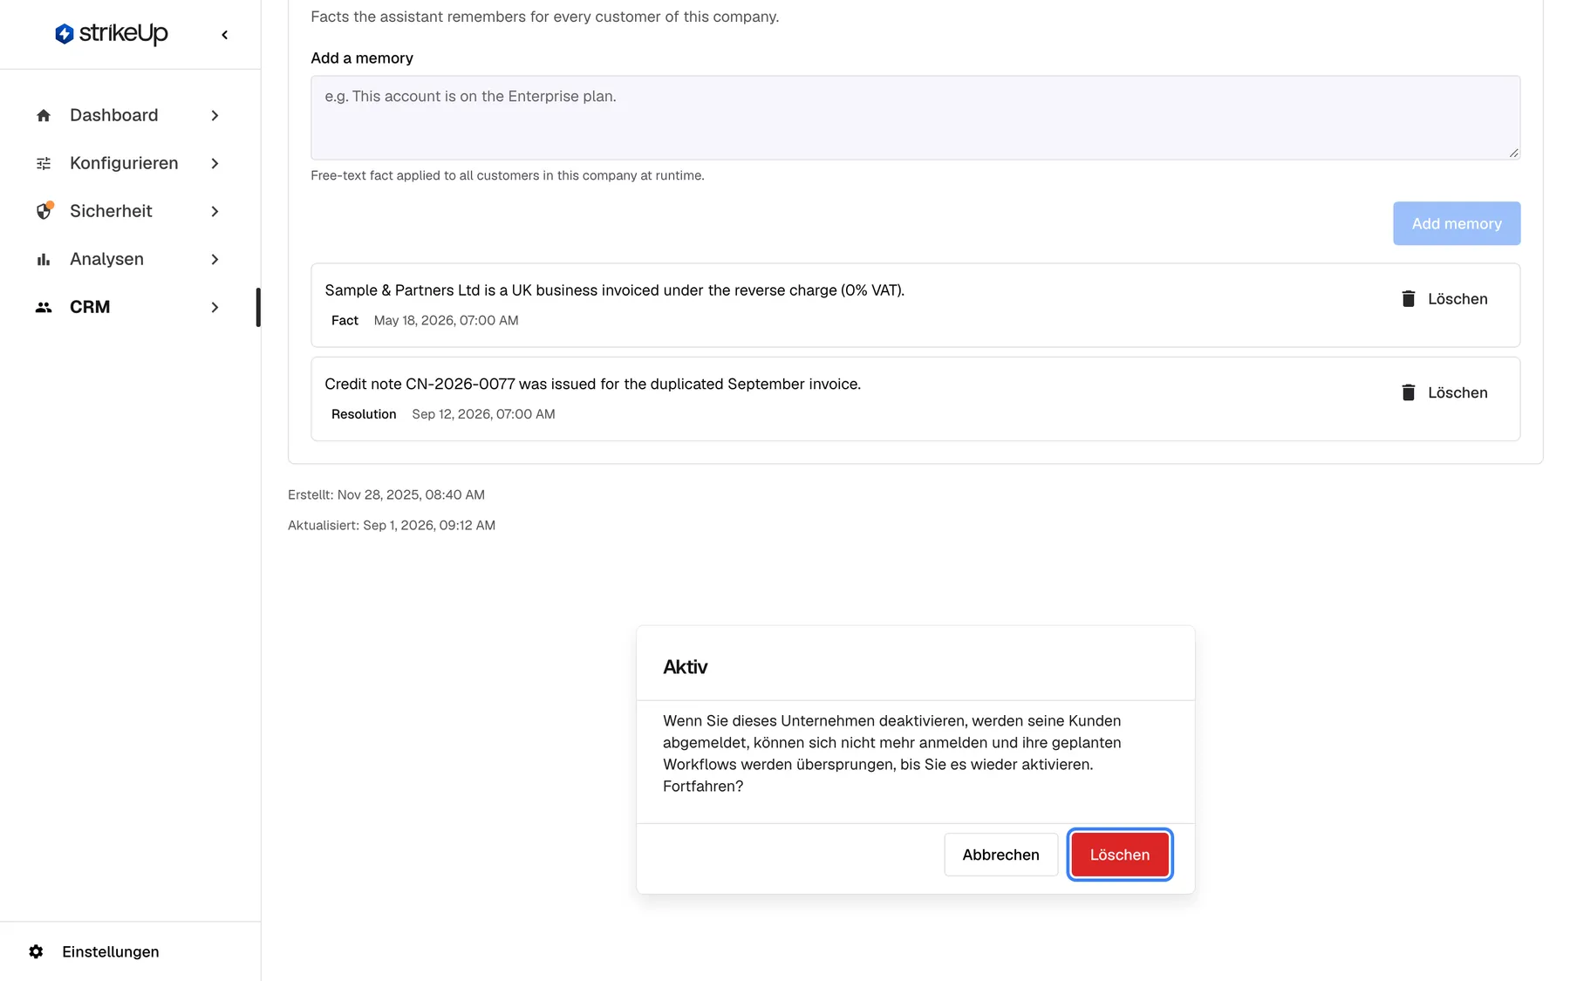
Task: Click the Konfigurieren sliders icon
Action: pos(44,163)
